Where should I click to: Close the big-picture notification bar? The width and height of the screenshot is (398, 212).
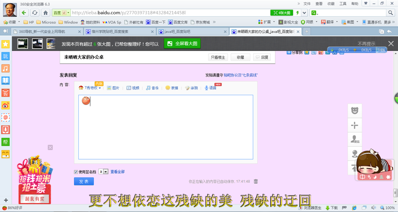(x=391, y=44)
